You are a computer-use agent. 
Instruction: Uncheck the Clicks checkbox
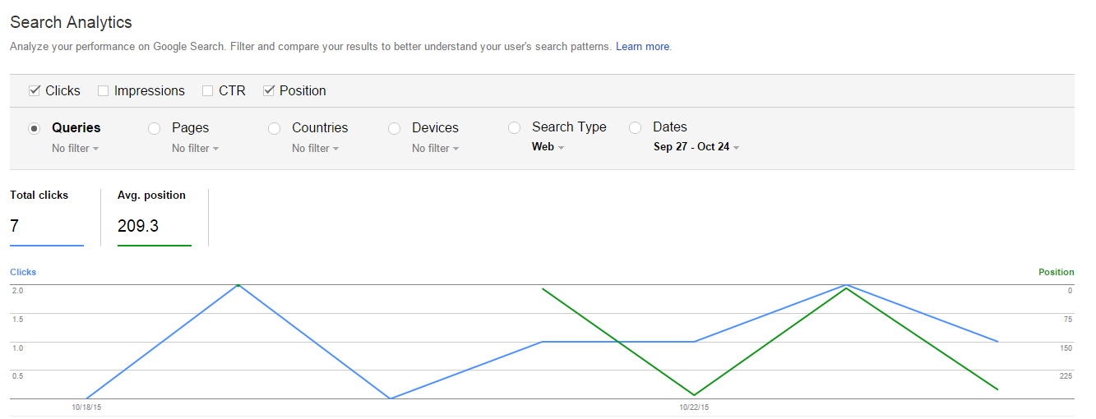coord(35,90)
